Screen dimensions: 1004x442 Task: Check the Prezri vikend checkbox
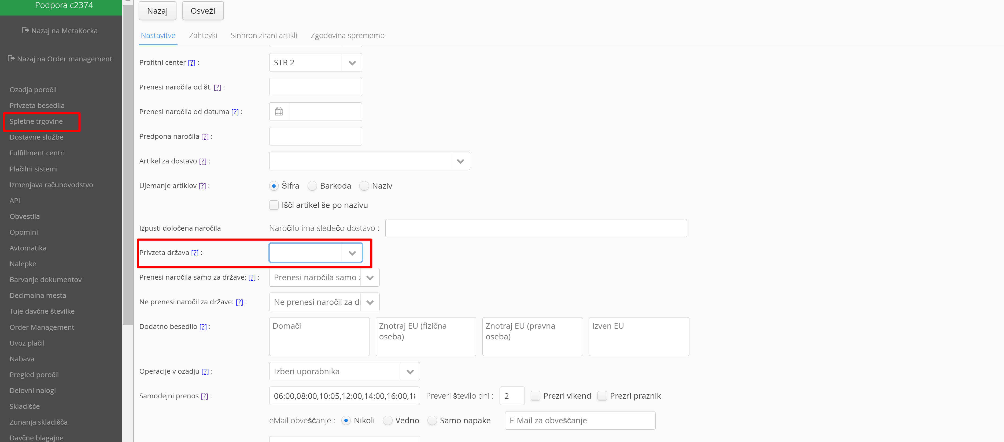[536, 396]
